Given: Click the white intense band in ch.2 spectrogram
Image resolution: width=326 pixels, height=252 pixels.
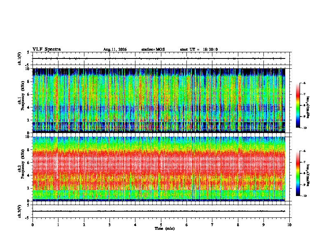Looking at the screenshot, I should pyautogui.click(x=159, y=161).
